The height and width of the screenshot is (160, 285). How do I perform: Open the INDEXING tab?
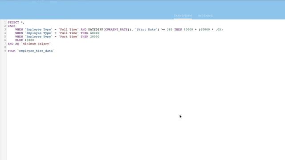(205, 16)
